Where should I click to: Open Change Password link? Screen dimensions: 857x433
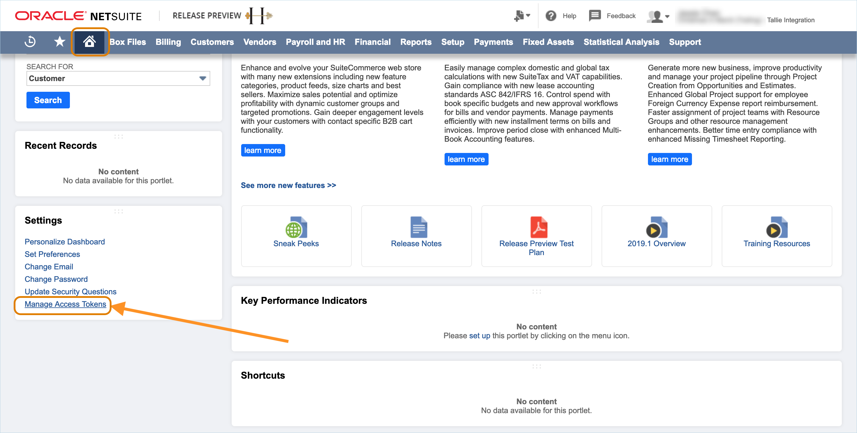point(56,279)
